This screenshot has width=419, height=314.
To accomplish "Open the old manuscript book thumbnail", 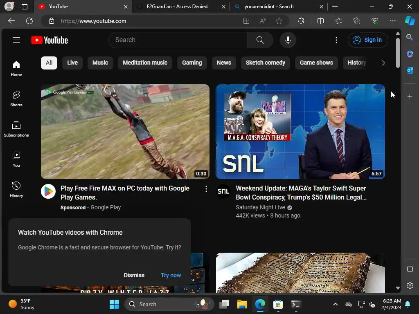I will pyautogui.click(x=300, y=273).
